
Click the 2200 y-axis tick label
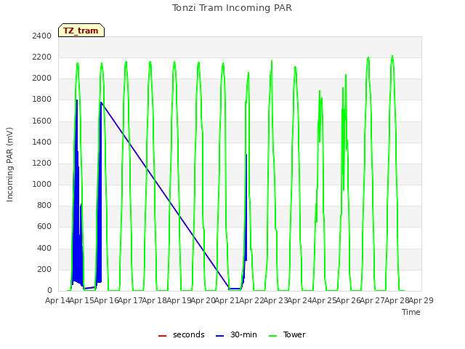[x=42, y=57]
